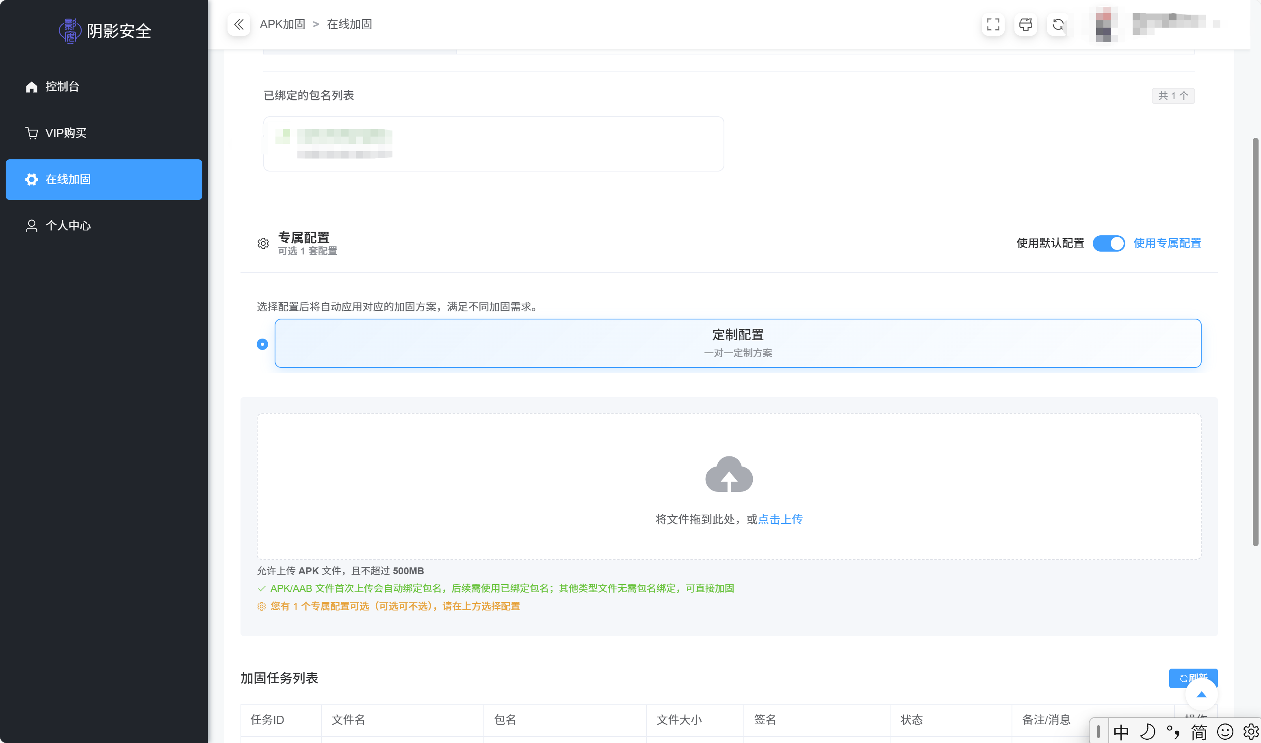Image resolution: width=1261 pixels, height=743 pixels.
Task: Go to the VIP购买 menu item
Action: (65, 133)
